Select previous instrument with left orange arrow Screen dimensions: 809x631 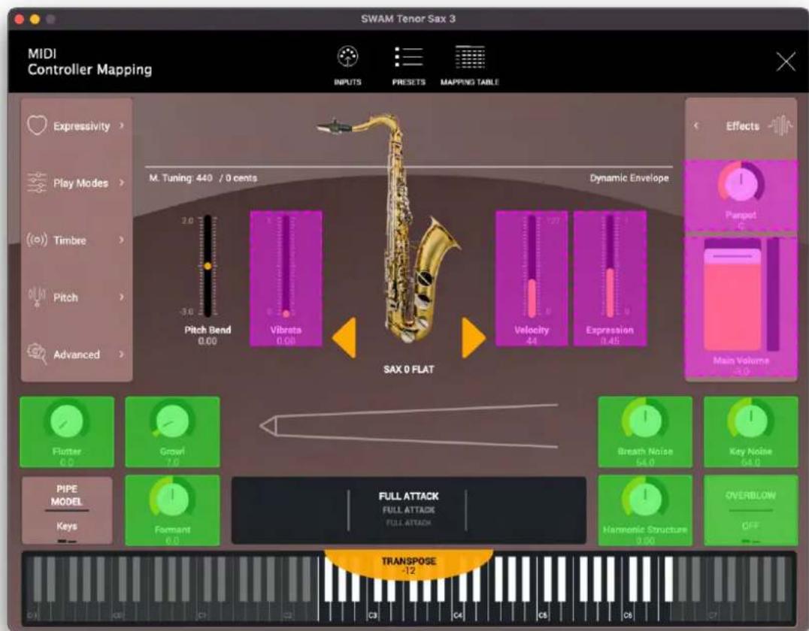[344, 338]
